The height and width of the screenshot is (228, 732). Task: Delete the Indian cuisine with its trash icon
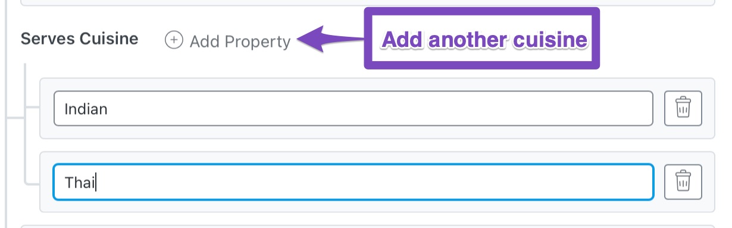pyautogui.click(x=683, y=109)
